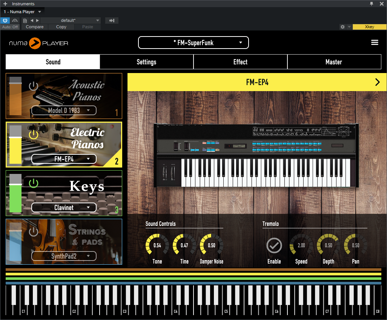Open the gear settings icon

tap(342, 27)
